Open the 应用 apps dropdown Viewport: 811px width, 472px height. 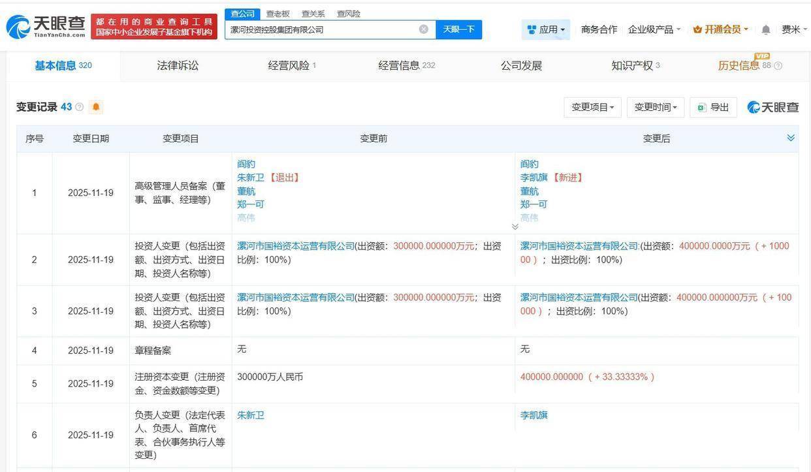[546, 29]
